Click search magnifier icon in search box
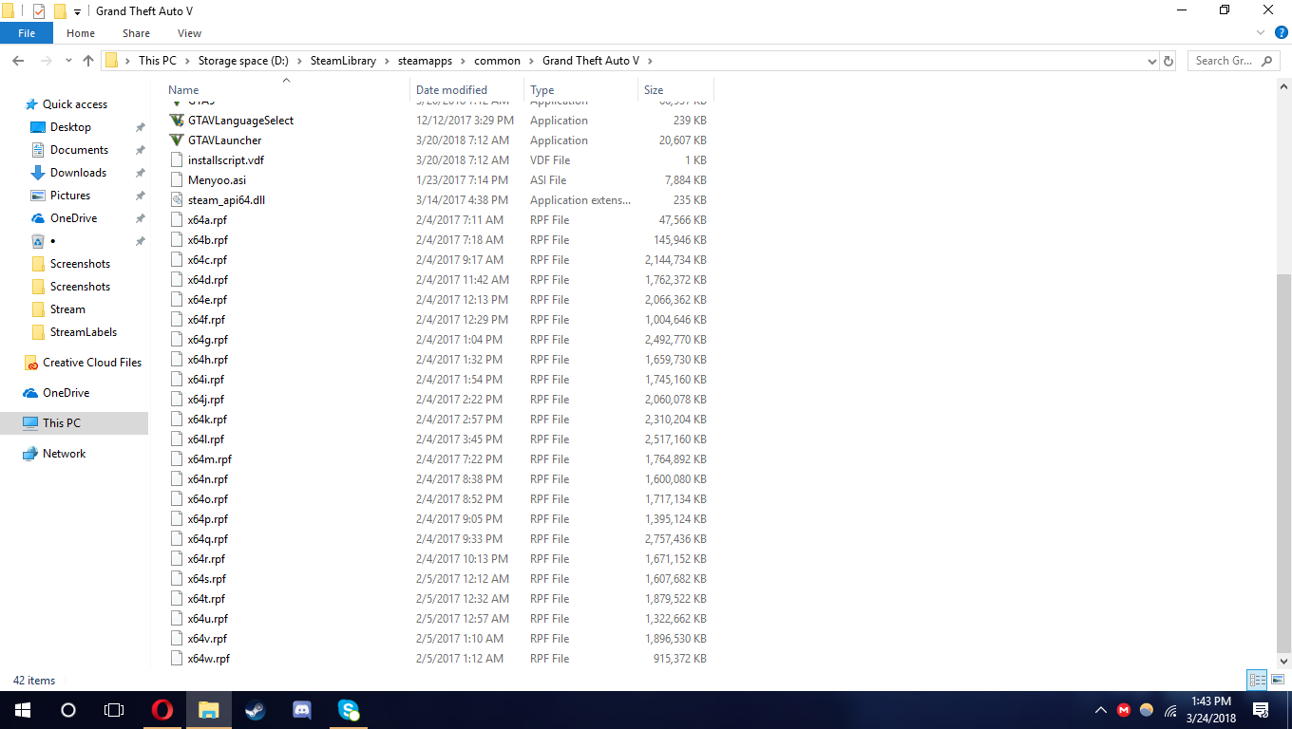The width and height of the screenshot is (1292, 729). (1266, 61)
